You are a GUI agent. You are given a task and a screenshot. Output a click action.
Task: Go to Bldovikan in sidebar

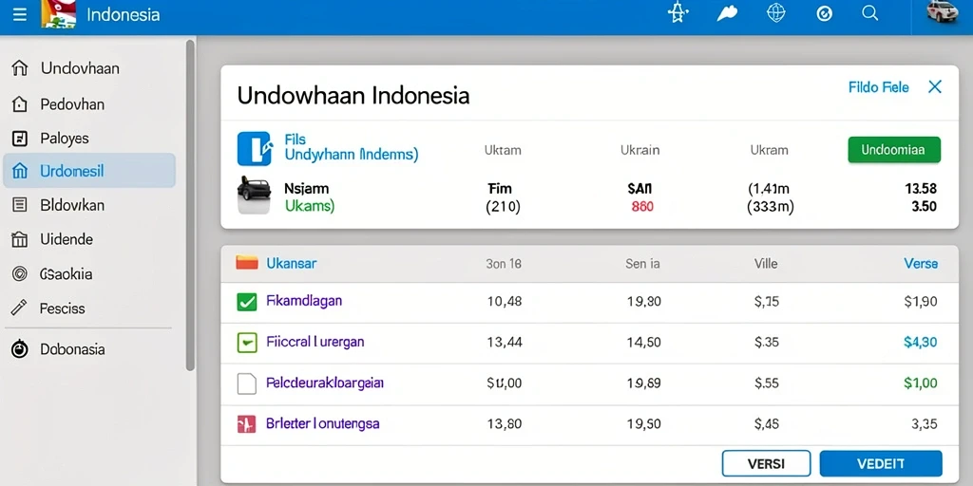72,205
